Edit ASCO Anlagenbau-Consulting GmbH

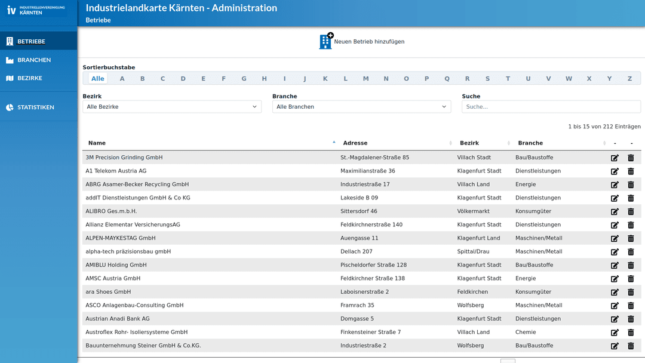coord(615,306)
